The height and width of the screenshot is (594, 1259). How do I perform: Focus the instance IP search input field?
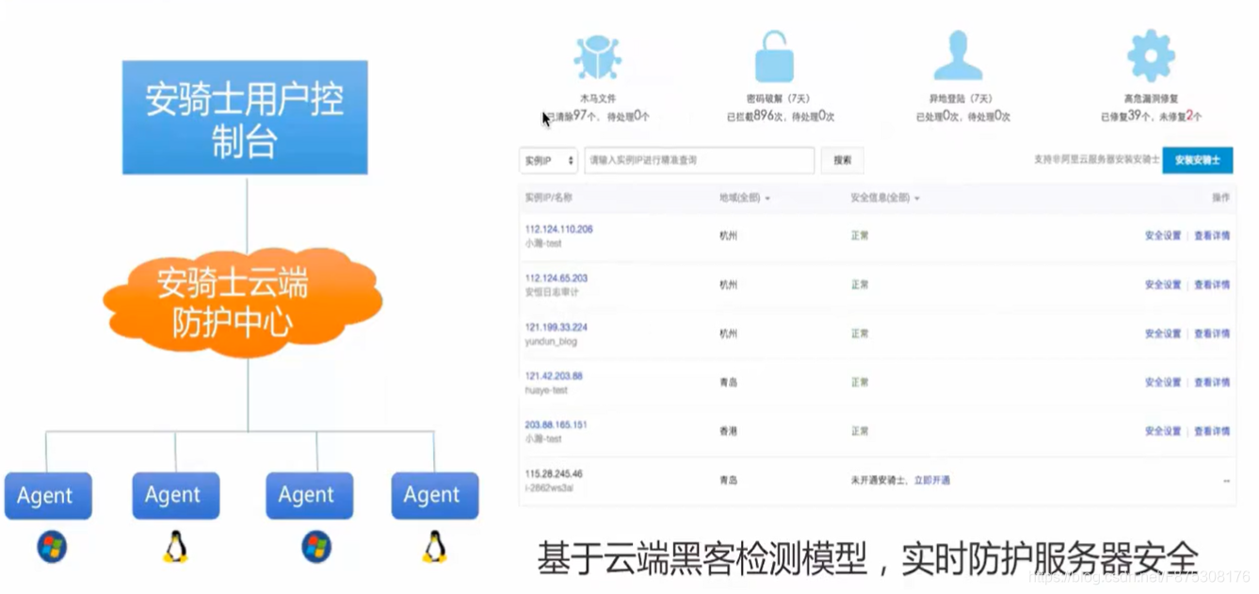tap(699, 161)
